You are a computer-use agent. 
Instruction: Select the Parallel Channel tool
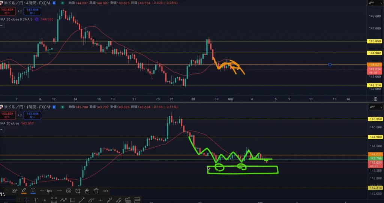[119, 200]
